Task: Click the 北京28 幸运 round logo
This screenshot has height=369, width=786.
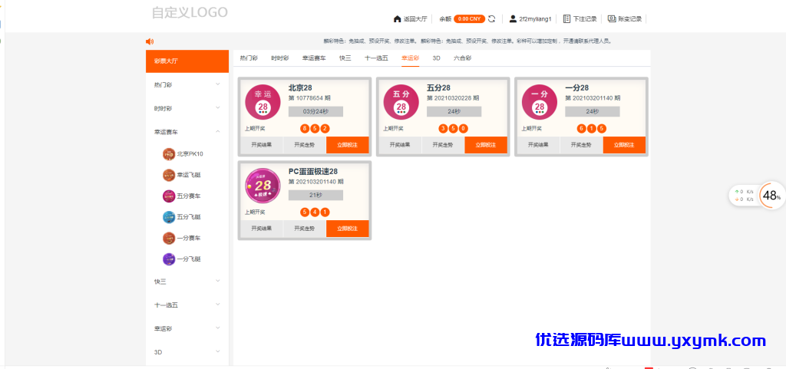Action: pos(263,102)
